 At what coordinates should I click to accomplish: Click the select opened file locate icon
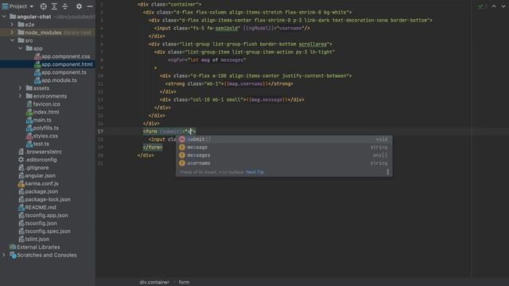(x=44, y=6)
